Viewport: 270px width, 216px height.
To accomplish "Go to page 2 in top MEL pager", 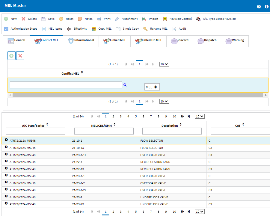I will pyautogui.click(x=113, y=116).
